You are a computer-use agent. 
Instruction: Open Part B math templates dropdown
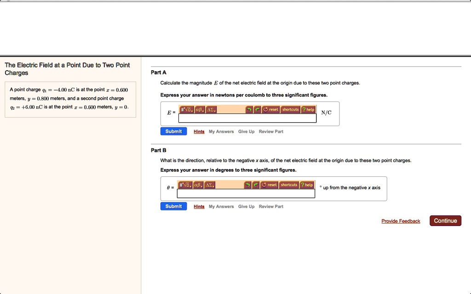(x=185, y=185)
